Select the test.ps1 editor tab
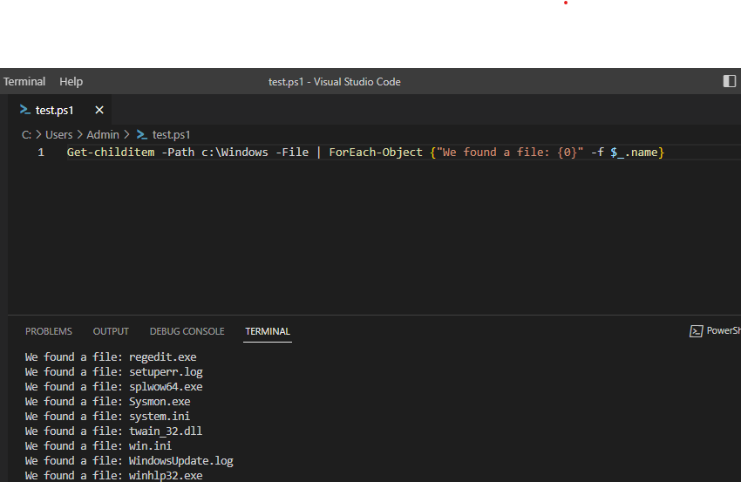The image size is (741, 482). coord(55,110)
